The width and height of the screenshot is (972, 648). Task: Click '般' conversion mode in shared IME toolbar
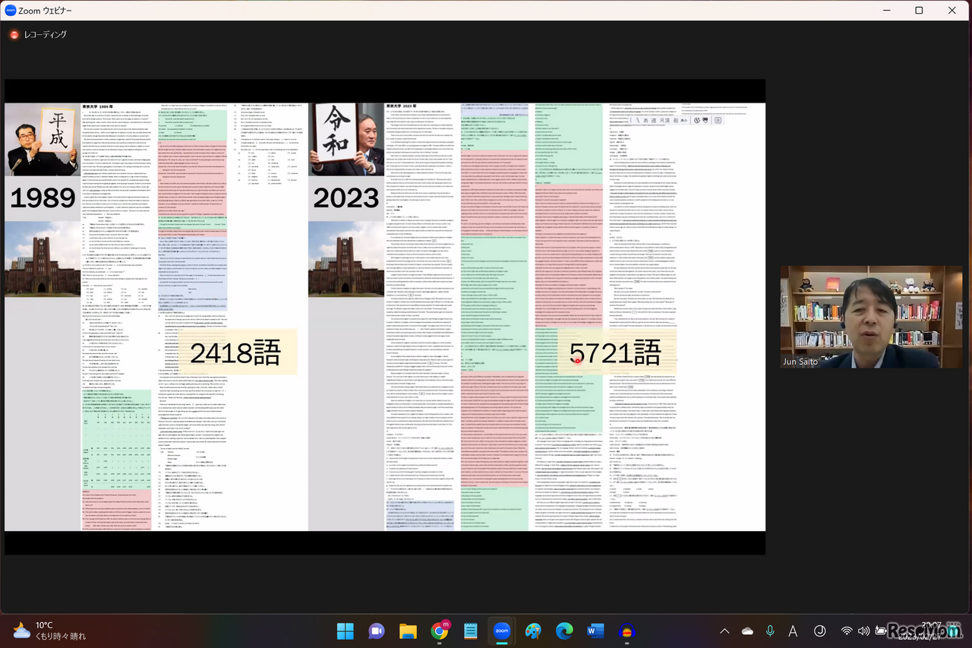point(676,120)
